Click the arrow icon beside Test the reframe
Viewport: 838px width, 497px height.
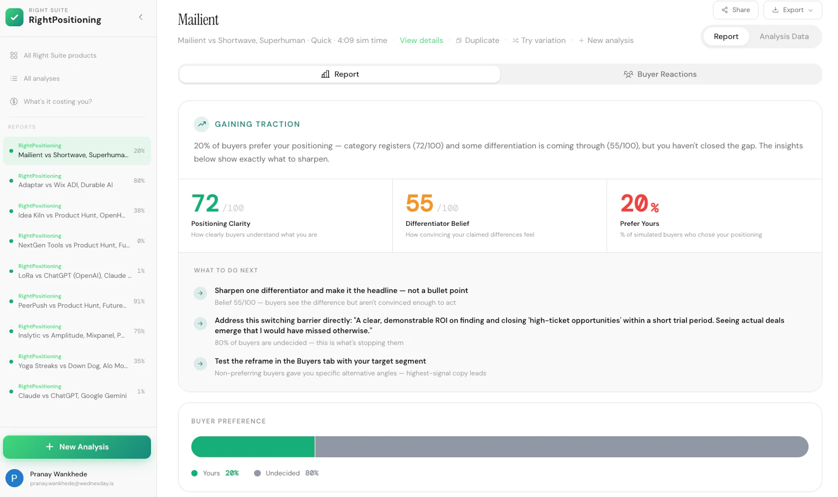pos(200,364)
